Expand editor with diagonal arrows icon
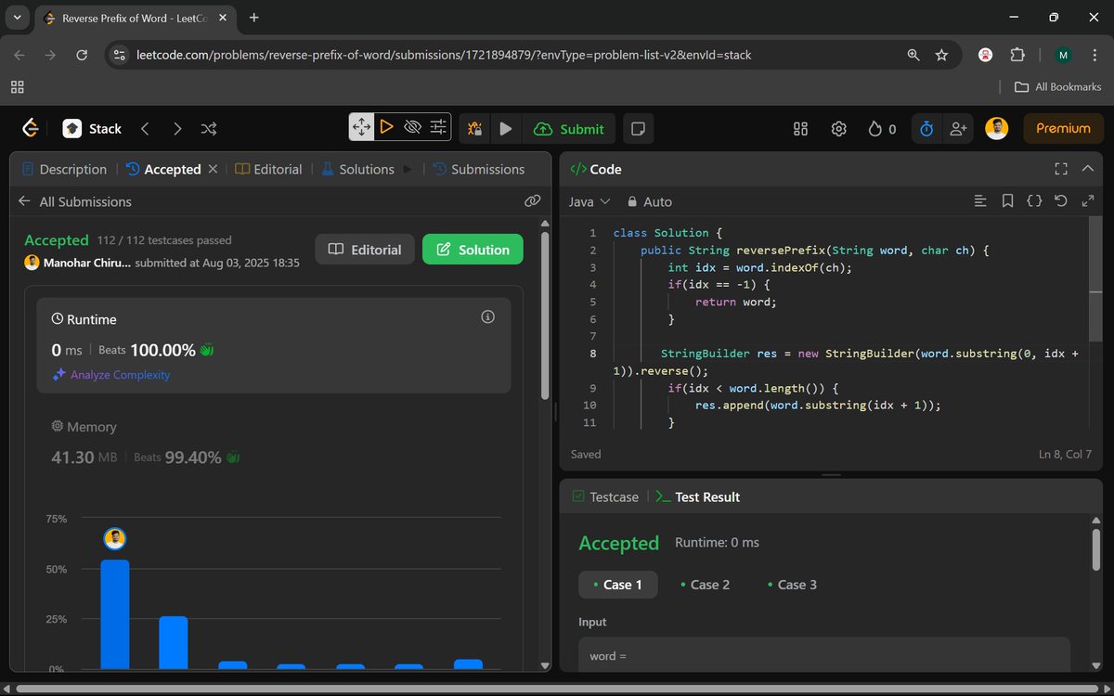The image size is (1114, 696). coord(1087,200)
